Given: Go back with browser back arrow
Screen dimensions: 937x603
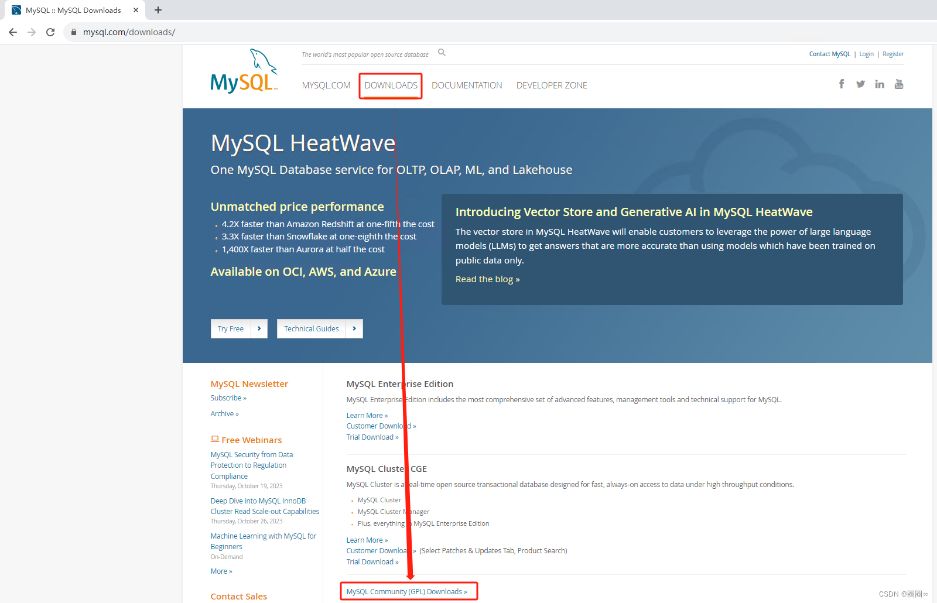Looking at the screenshot, I should point(13,32).
